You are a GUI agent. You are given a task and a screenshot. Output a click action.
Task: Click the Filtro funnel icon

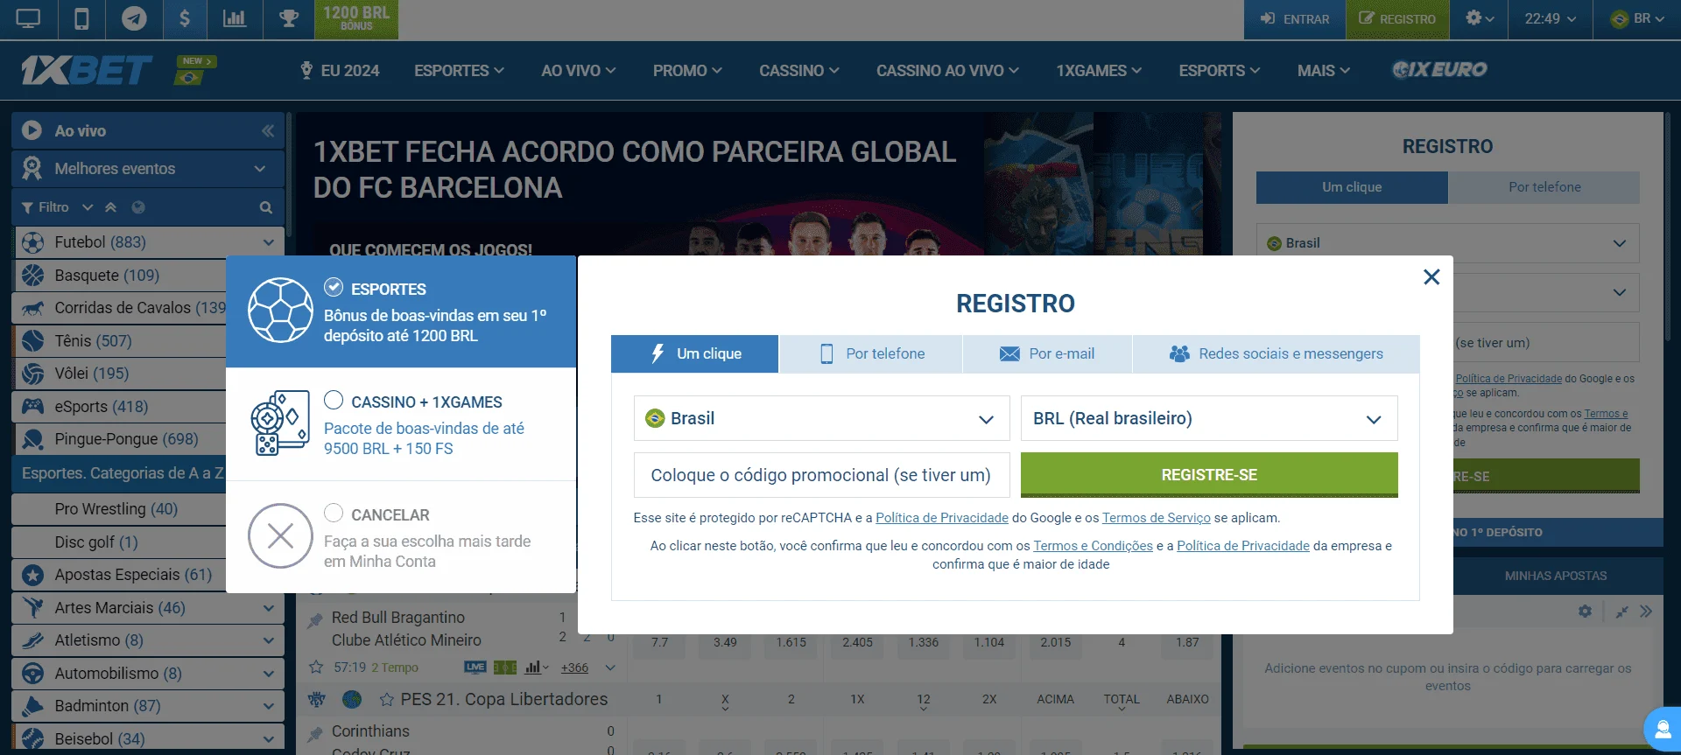coord(27,207)
